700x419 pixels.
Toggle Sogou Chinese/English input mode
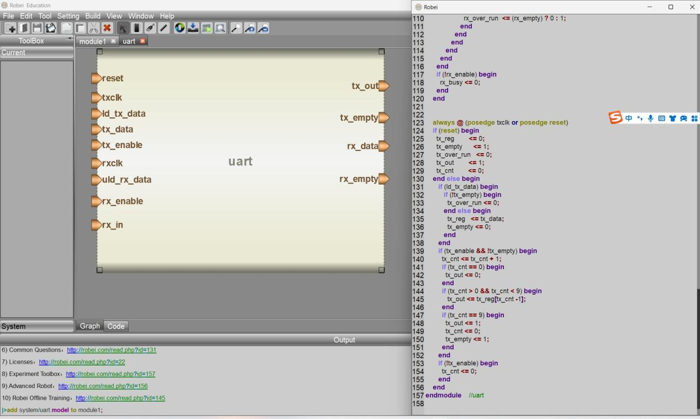pos(629,118)
